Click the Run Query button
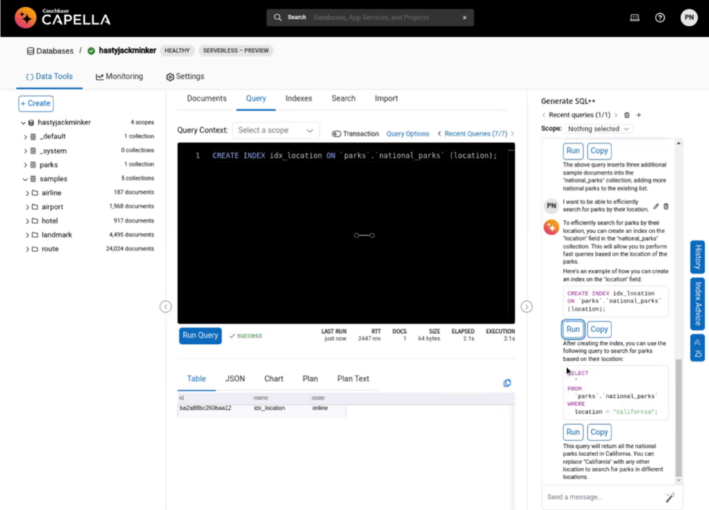 200,336
